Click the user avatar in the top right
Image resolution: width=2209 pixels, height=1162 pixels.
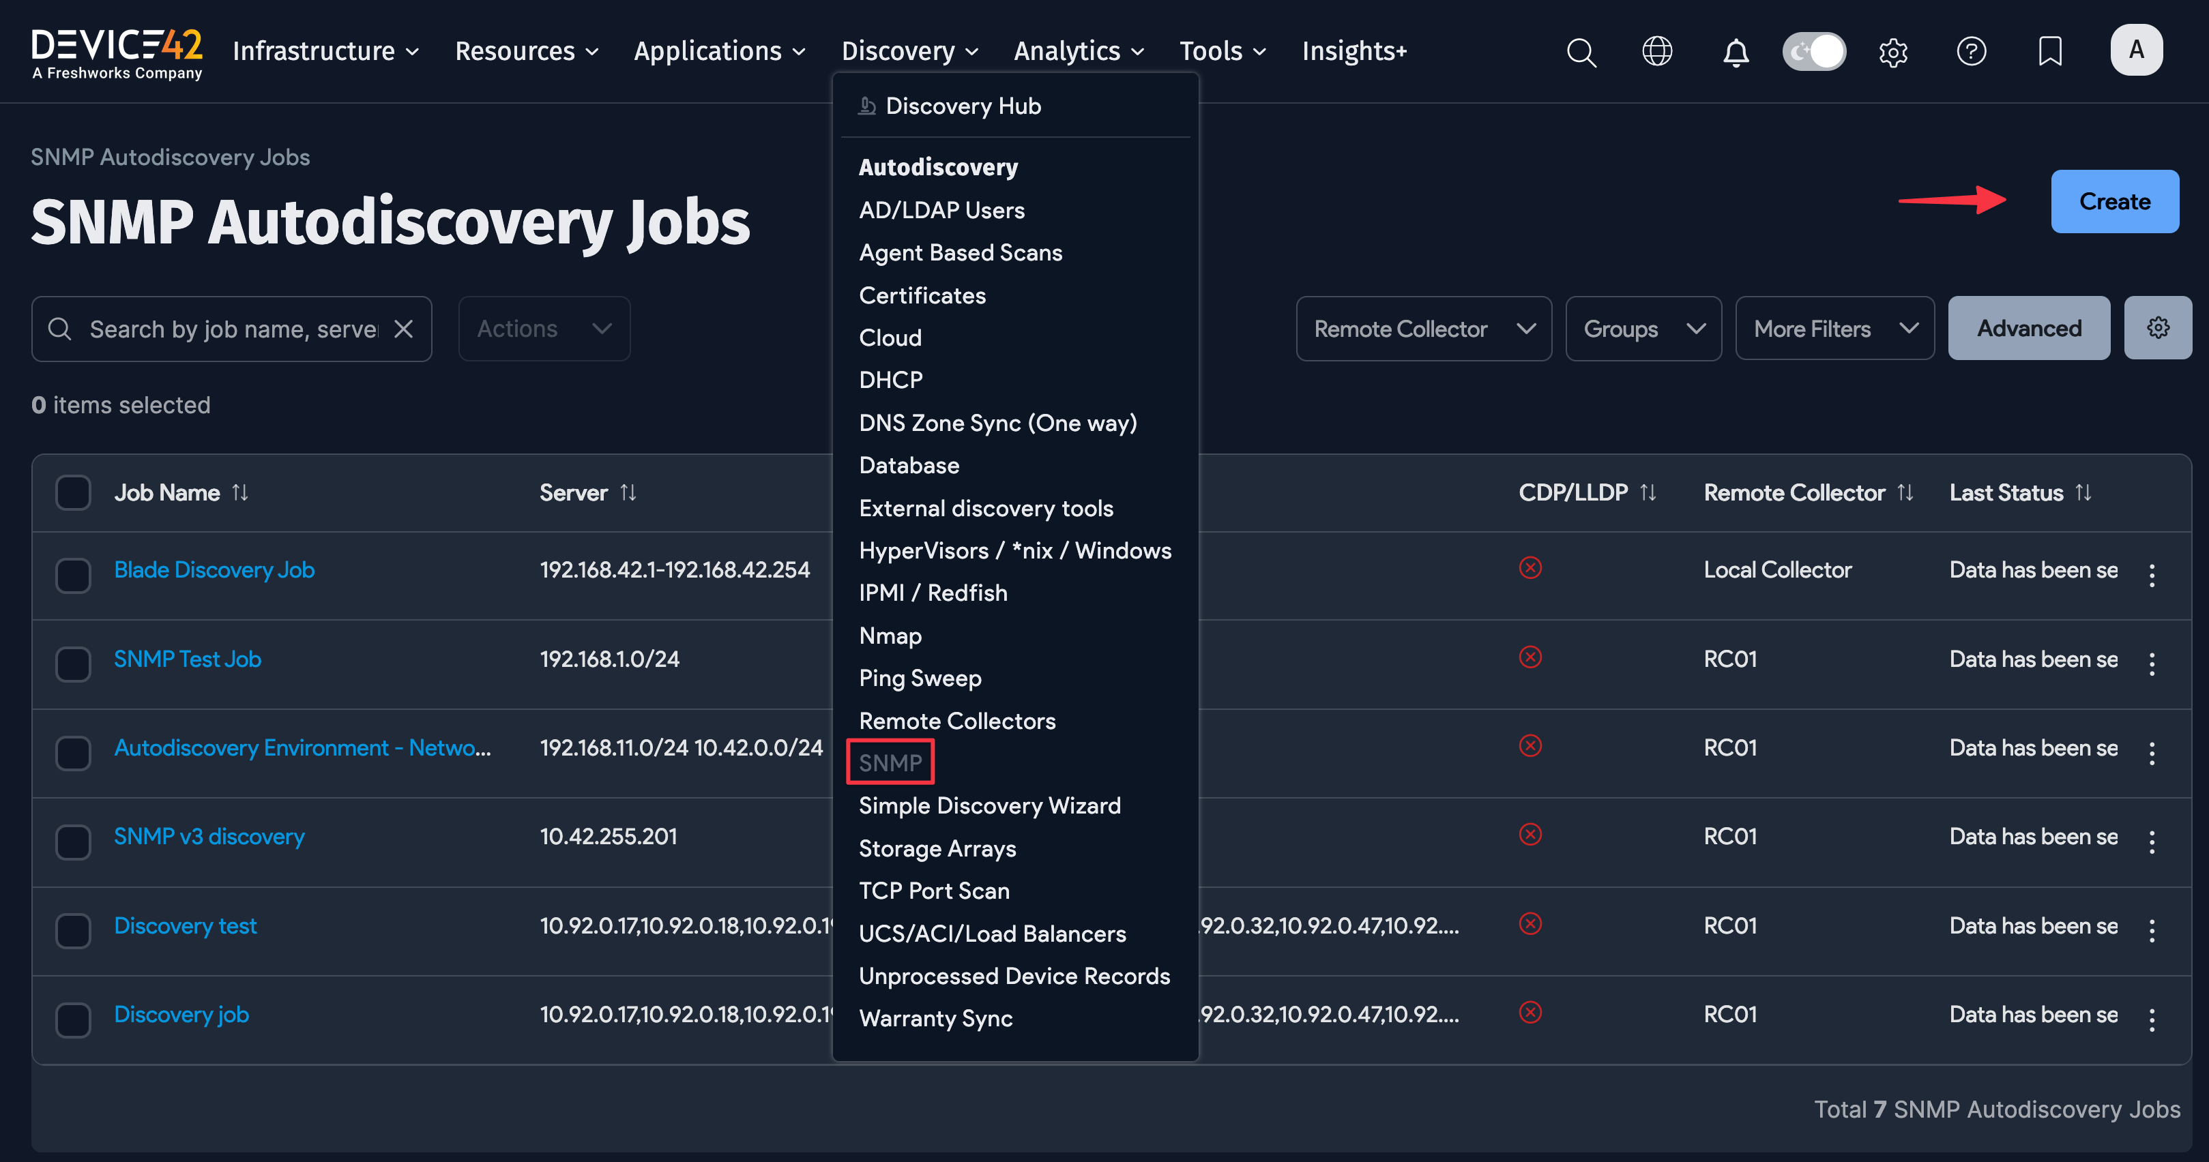coord(2136,50)
